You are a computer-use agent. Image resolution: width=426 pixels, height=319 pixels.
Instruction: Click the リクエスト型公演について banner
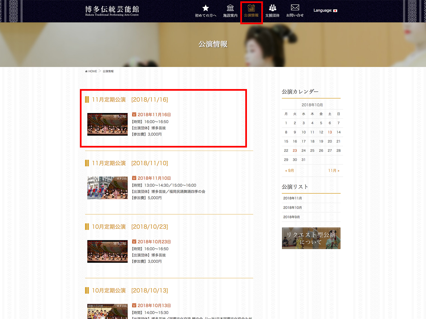click(x=311, y=238)
